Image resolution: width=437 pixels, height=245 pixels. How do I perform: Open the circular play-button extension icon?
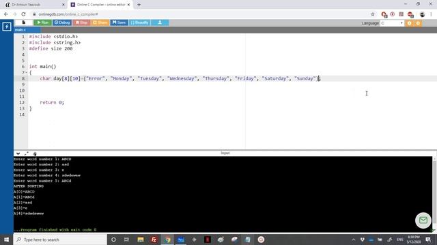pos(393,14)
